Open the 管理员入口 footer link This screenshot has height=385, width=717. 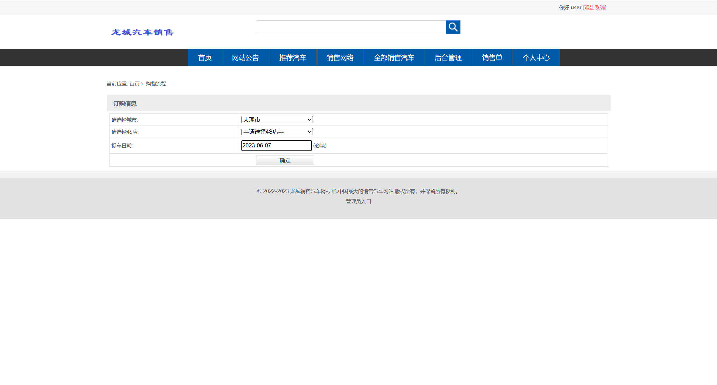358,201
